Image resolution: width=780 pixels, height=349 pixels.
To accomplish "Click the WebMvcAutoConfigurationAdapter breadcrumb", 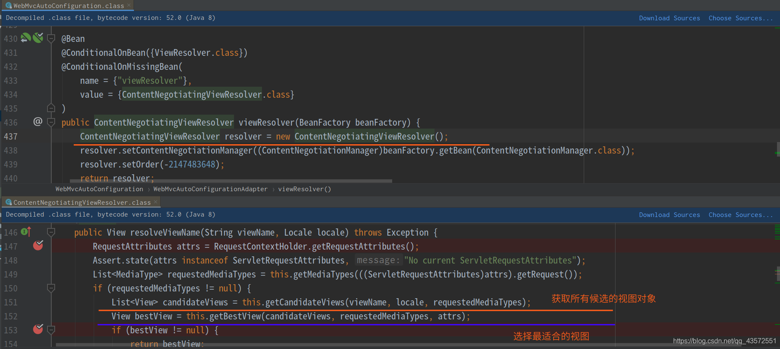I will [x=210, y=189].
